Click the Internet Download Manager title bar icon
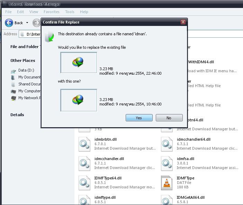243x205 pixels. click(x=5, y=4)
